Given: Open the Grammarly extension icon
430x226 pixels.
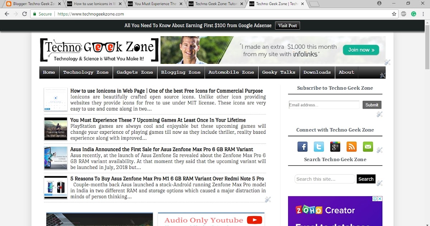Looking at the screenshot, I should (414, 14).
